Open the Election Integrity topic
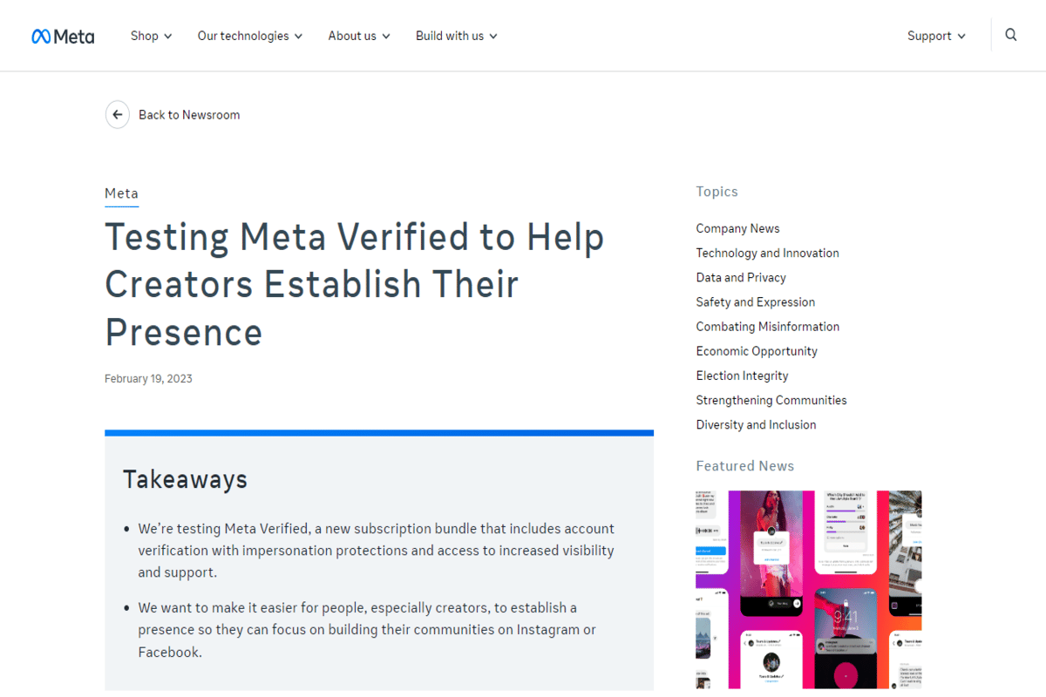The width and height of the screenshot is (1046, 697). pos(742,376)
